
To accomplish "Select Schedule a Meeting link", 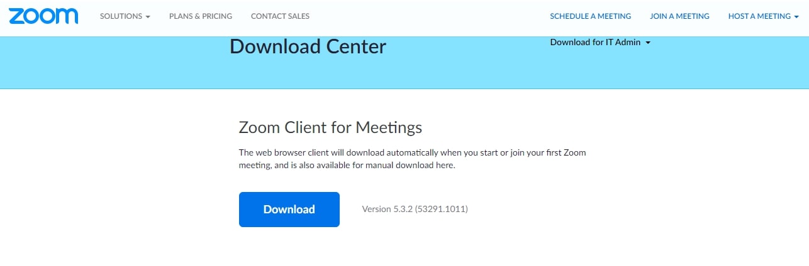I will (591, 16).
